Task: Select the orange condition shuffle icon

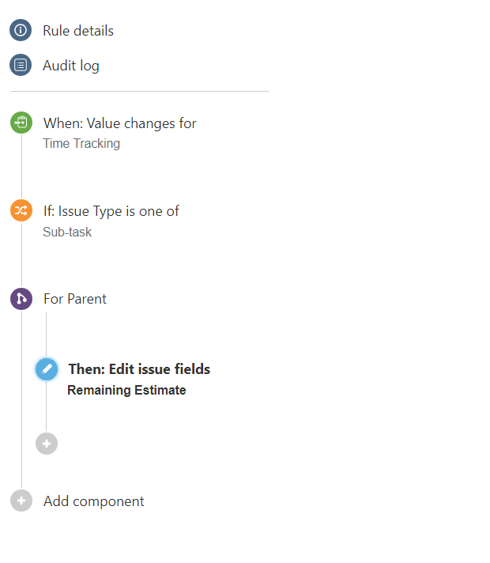Action: 21,210
